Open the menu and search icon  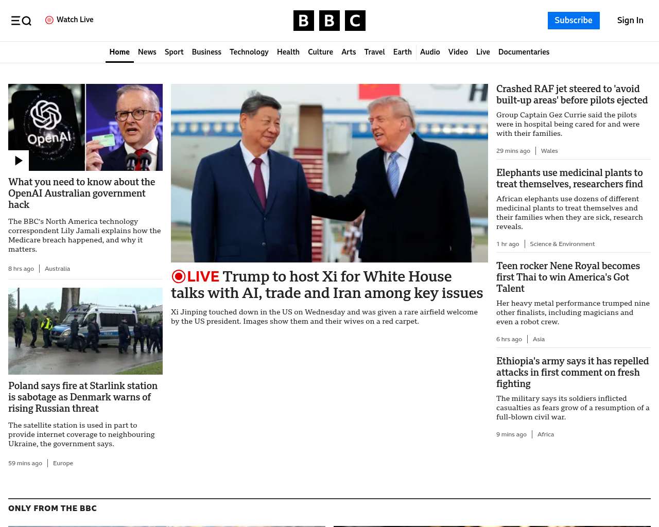(x=21, y=21)
